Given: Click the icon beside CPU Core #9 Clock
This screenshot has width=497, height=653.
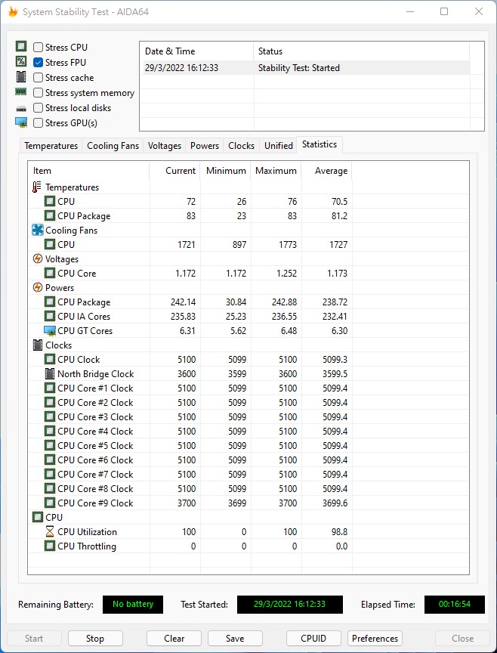Looking at the screenshot, I should 50,503.
